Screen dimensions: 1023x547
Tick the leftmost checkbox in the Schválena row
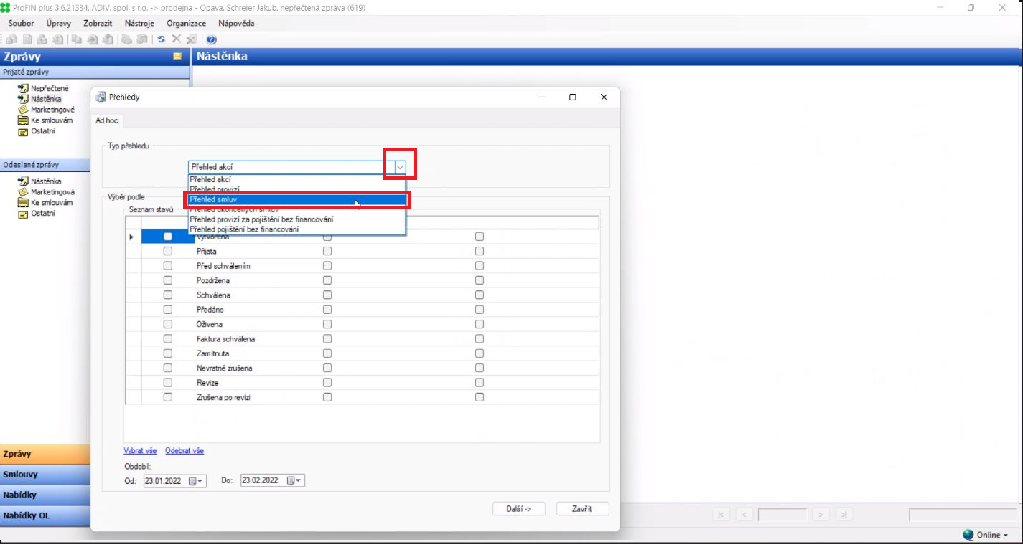(168, 295)
